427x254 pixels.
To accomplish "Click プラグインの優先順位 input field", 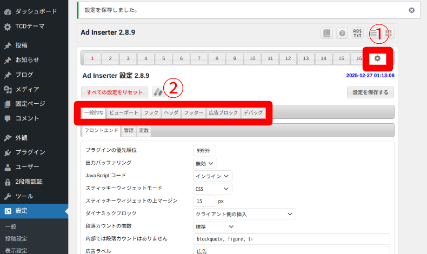I will point(204,151).
